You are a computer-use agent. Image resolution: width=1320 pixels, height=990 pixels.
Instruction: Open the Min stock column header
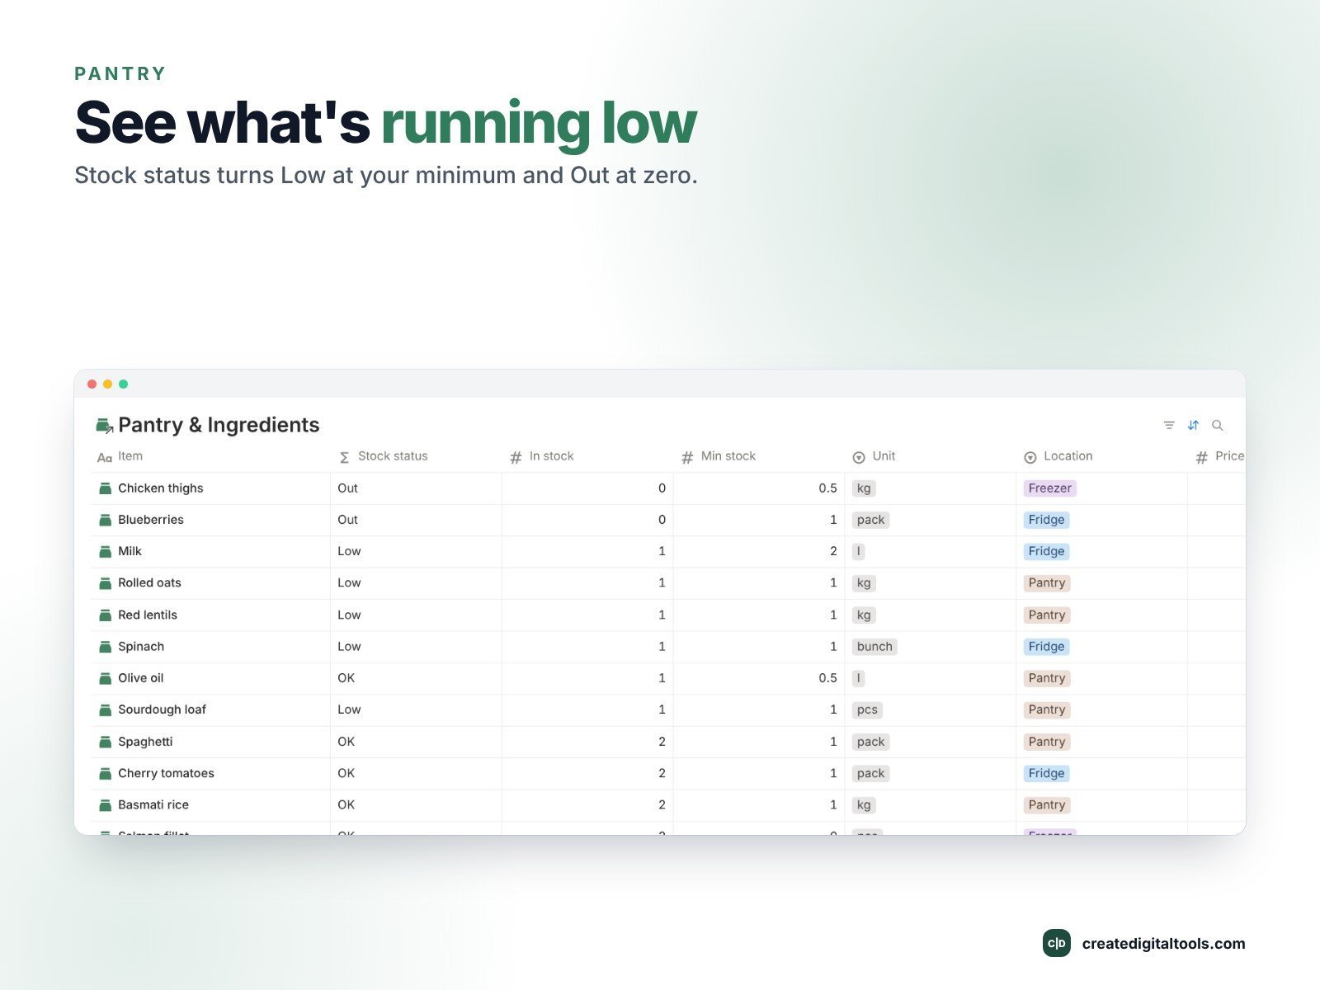tap(719, 456)
